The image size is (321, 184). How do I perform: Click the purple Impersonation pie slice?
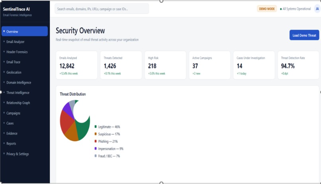click(67, 110)
